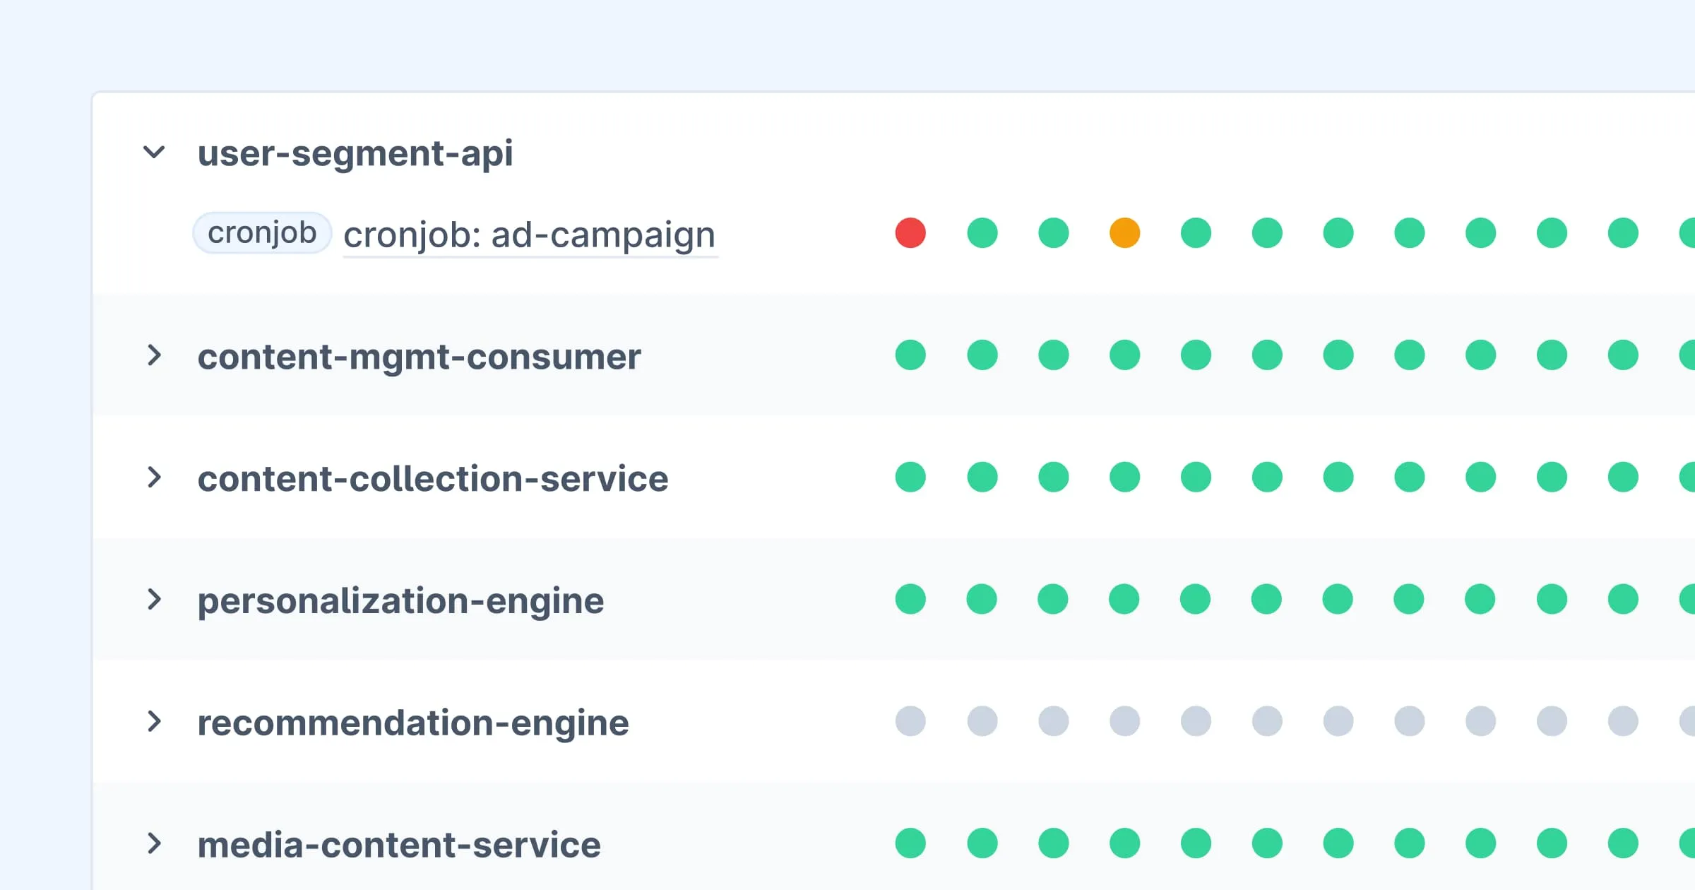The width and height of the screenshot is (1695, 890).
Task: Click first green dot in content-collection-service row
Action: pos(910,477)
